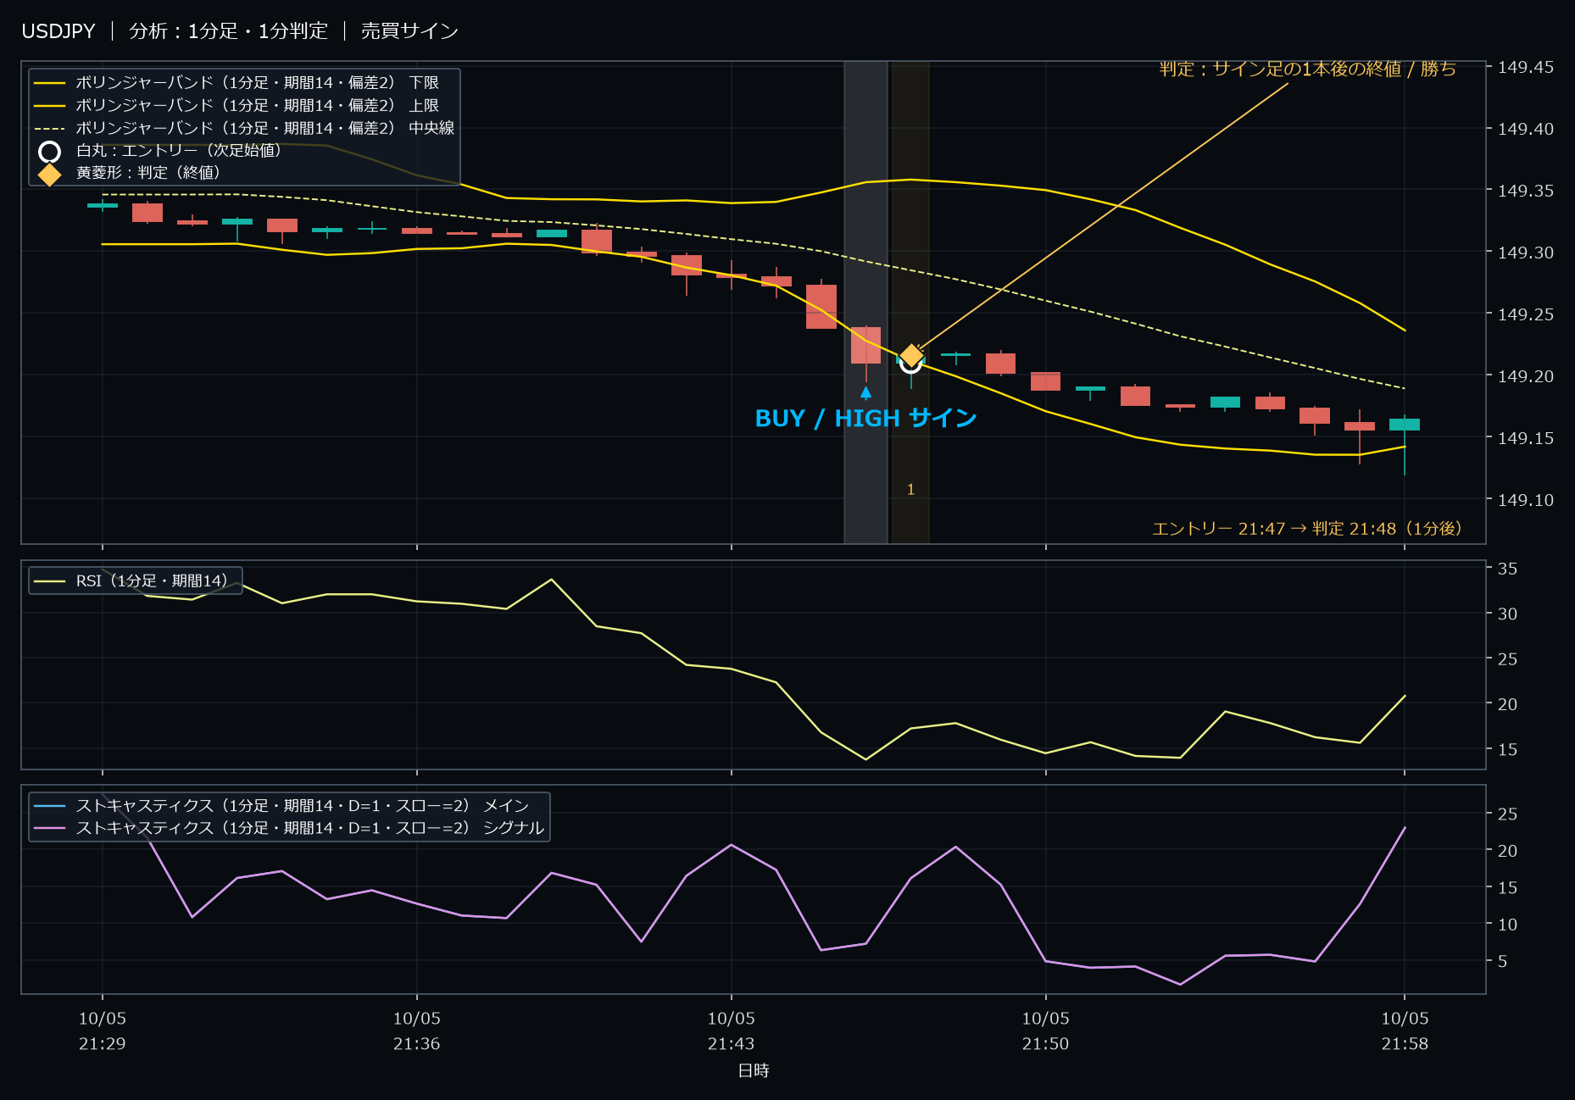
Task: Click price axis label 149.40
Action: pos(1525,129)
